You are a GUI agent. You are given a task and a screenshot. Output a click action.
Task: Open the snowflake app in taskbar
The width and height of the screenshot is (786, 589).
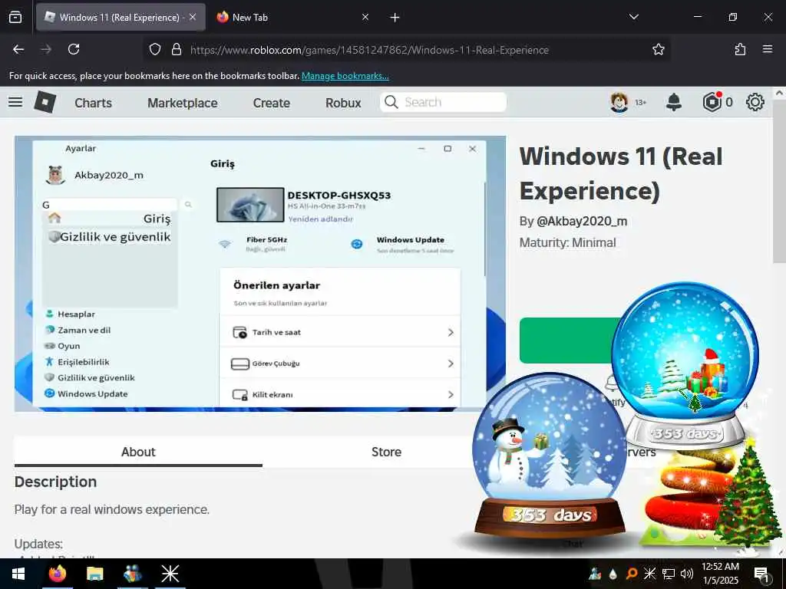(x=170, y=574)
